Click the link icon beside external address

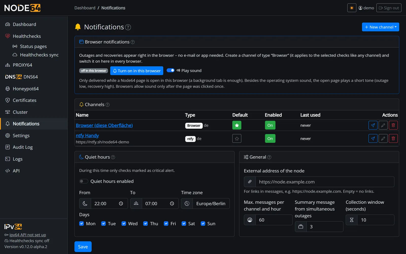250,182
